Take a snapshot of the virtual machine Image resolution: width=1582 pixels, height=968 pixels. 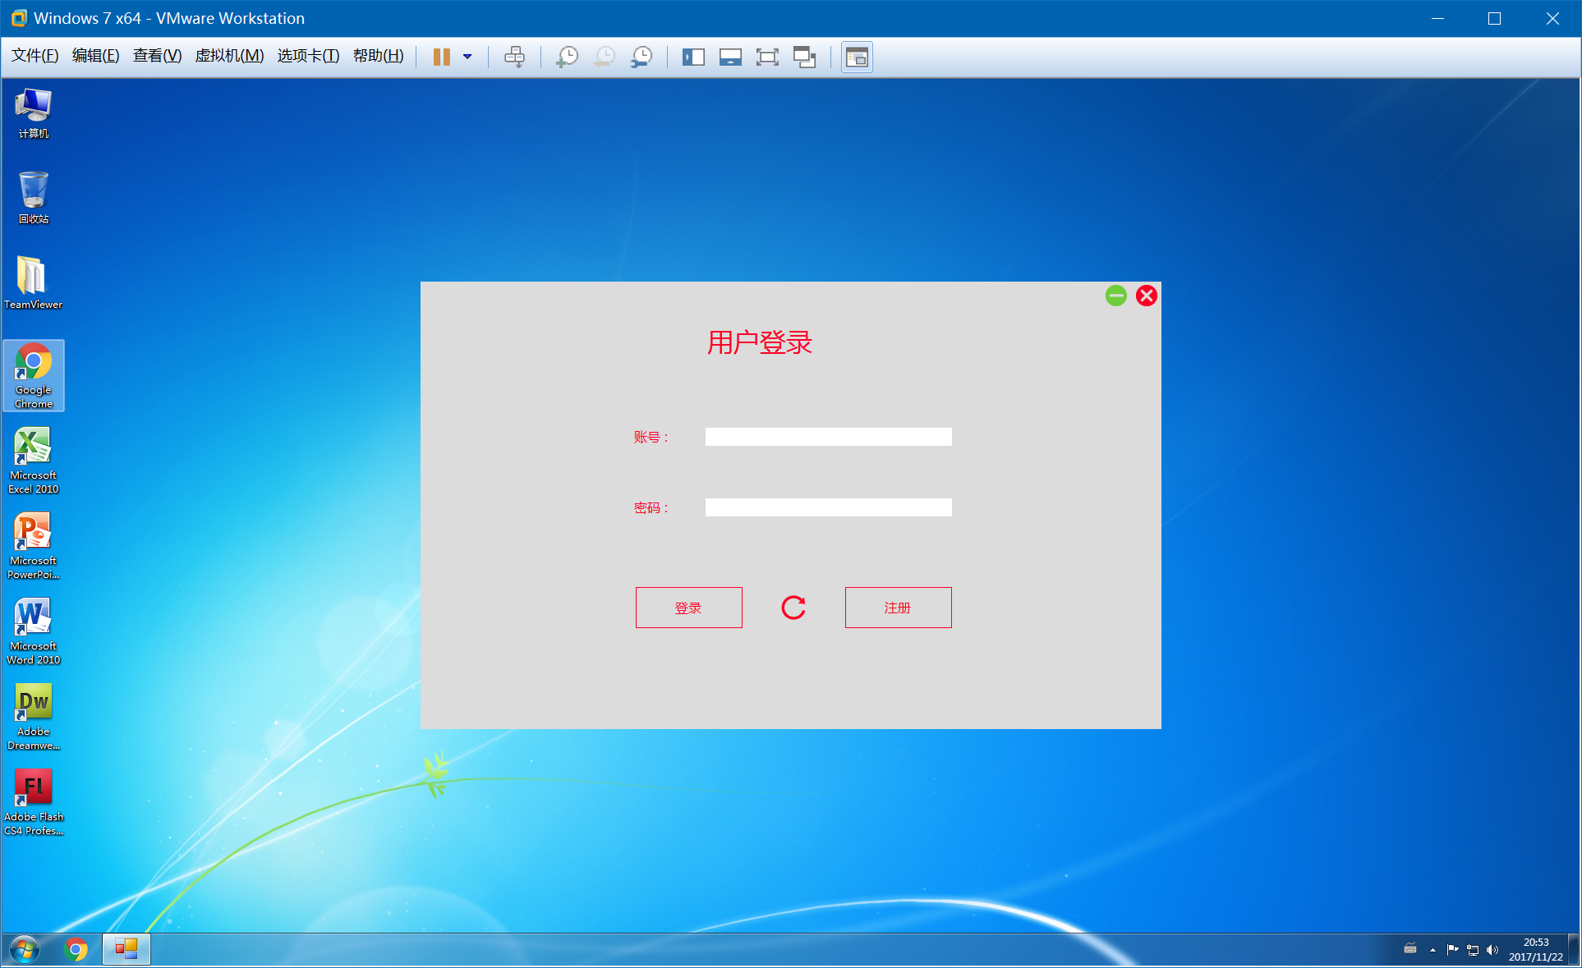click(x=567, y=57)
